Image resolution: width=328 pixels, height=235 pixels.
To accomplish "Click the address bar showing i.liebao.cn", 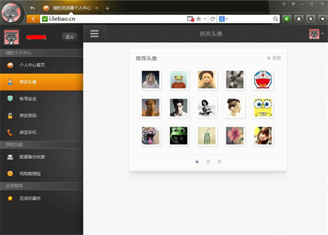I will 109,19.
